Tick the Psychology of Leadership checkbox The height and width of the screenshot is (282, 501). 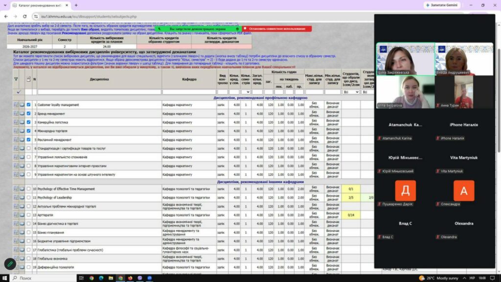click(28, 198)
